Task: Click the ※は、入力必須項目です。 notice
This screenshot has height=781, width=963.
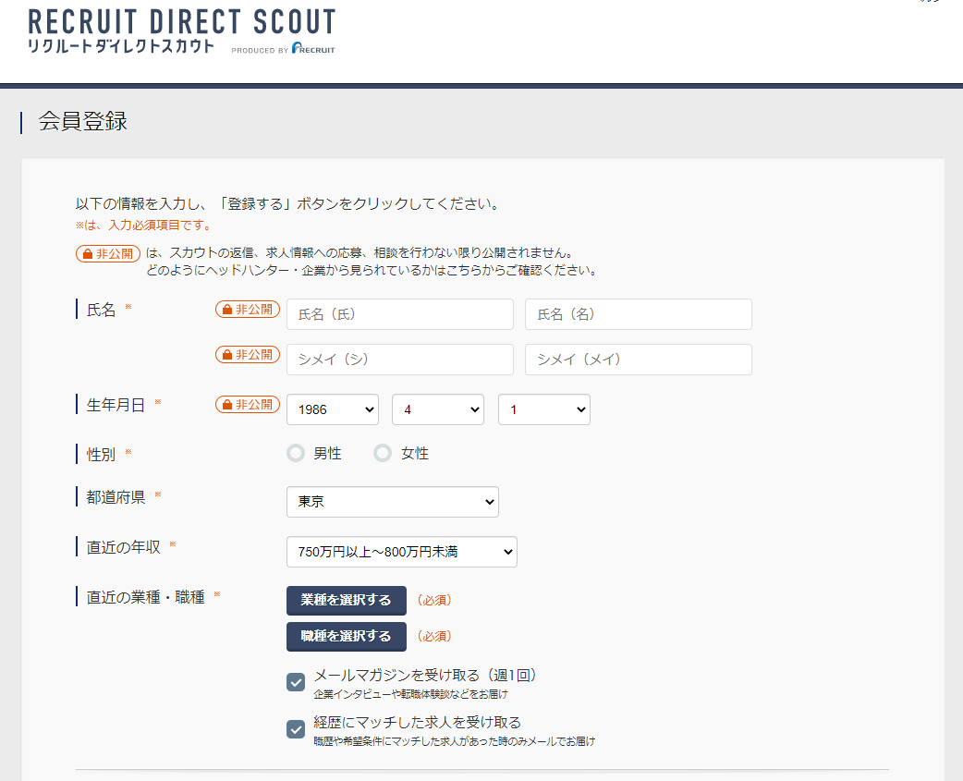Action: [145, 226]
